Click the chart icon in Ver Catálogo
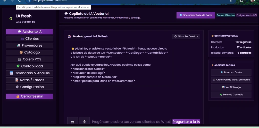 [x=223, y=87]
